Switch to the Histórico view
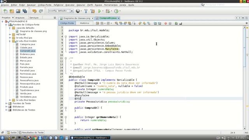 pos(84,23)
